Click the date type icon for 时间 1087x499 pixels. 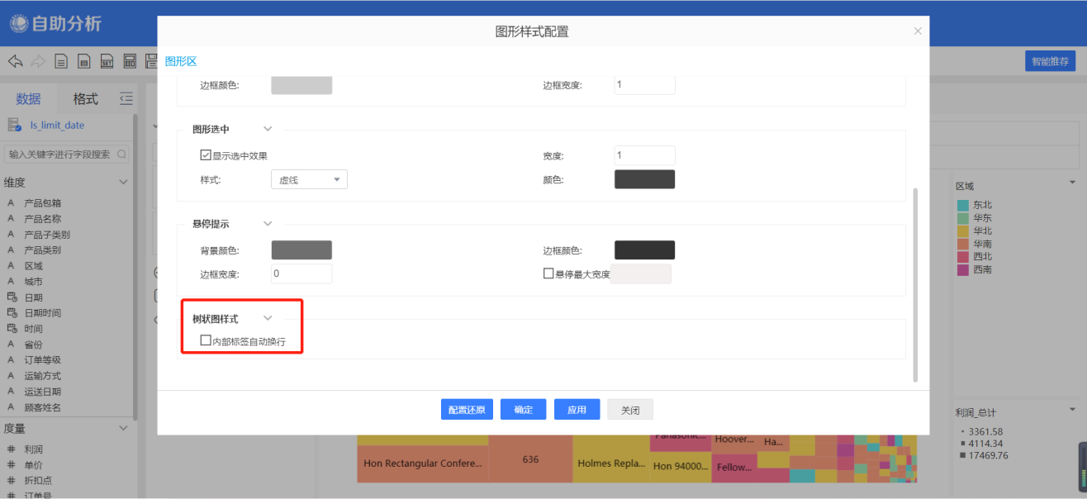point(12,329)
